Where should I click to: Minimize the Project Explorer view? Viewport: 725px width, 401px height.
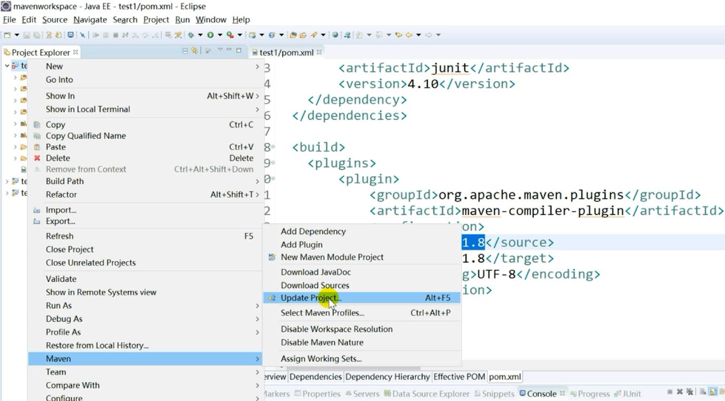(229, 49)
